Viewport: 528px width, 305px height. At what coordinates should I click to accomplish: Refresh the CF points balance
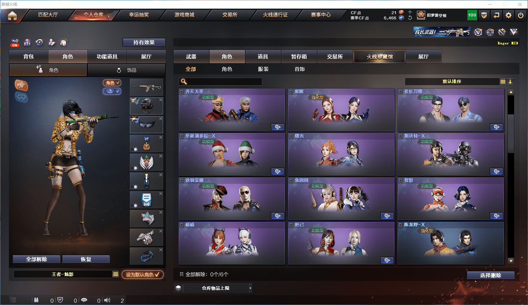click(x=410, y=18)
